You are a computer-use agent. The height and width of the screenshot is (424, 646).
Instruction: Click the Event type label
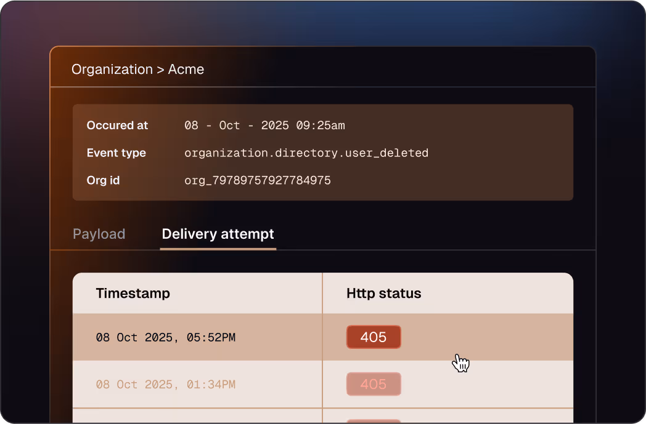(x=116, y=153)
